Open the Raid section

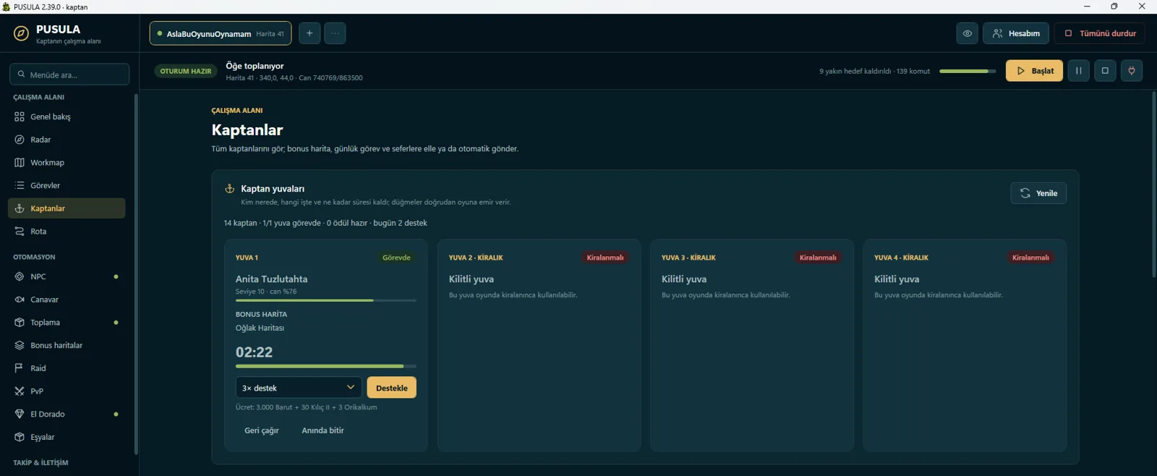click(x=67, y=368)
